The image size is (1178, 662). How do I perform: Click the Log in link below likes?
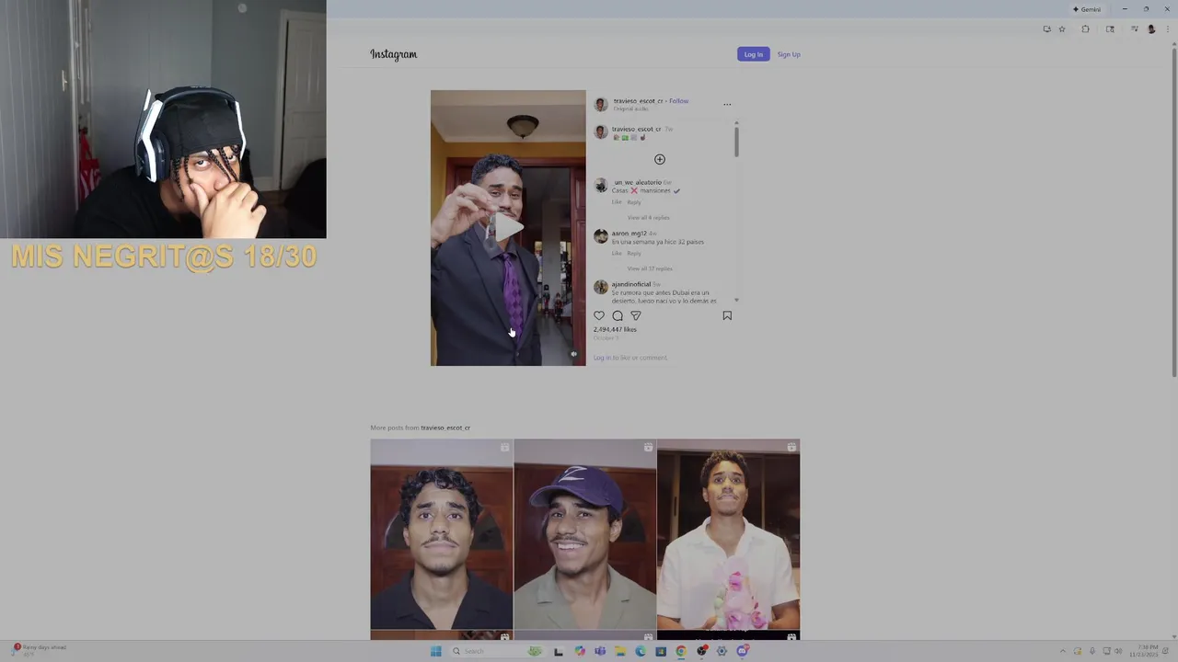(x=601, y=358)
